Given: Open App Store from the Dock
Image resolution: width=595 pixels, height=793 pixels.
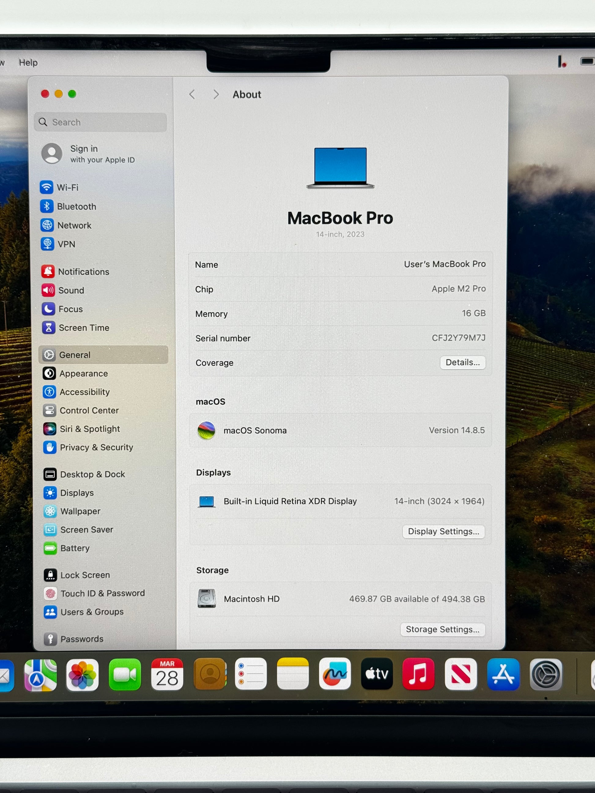Looking at the screenshot, I should [x=503, y=674].
